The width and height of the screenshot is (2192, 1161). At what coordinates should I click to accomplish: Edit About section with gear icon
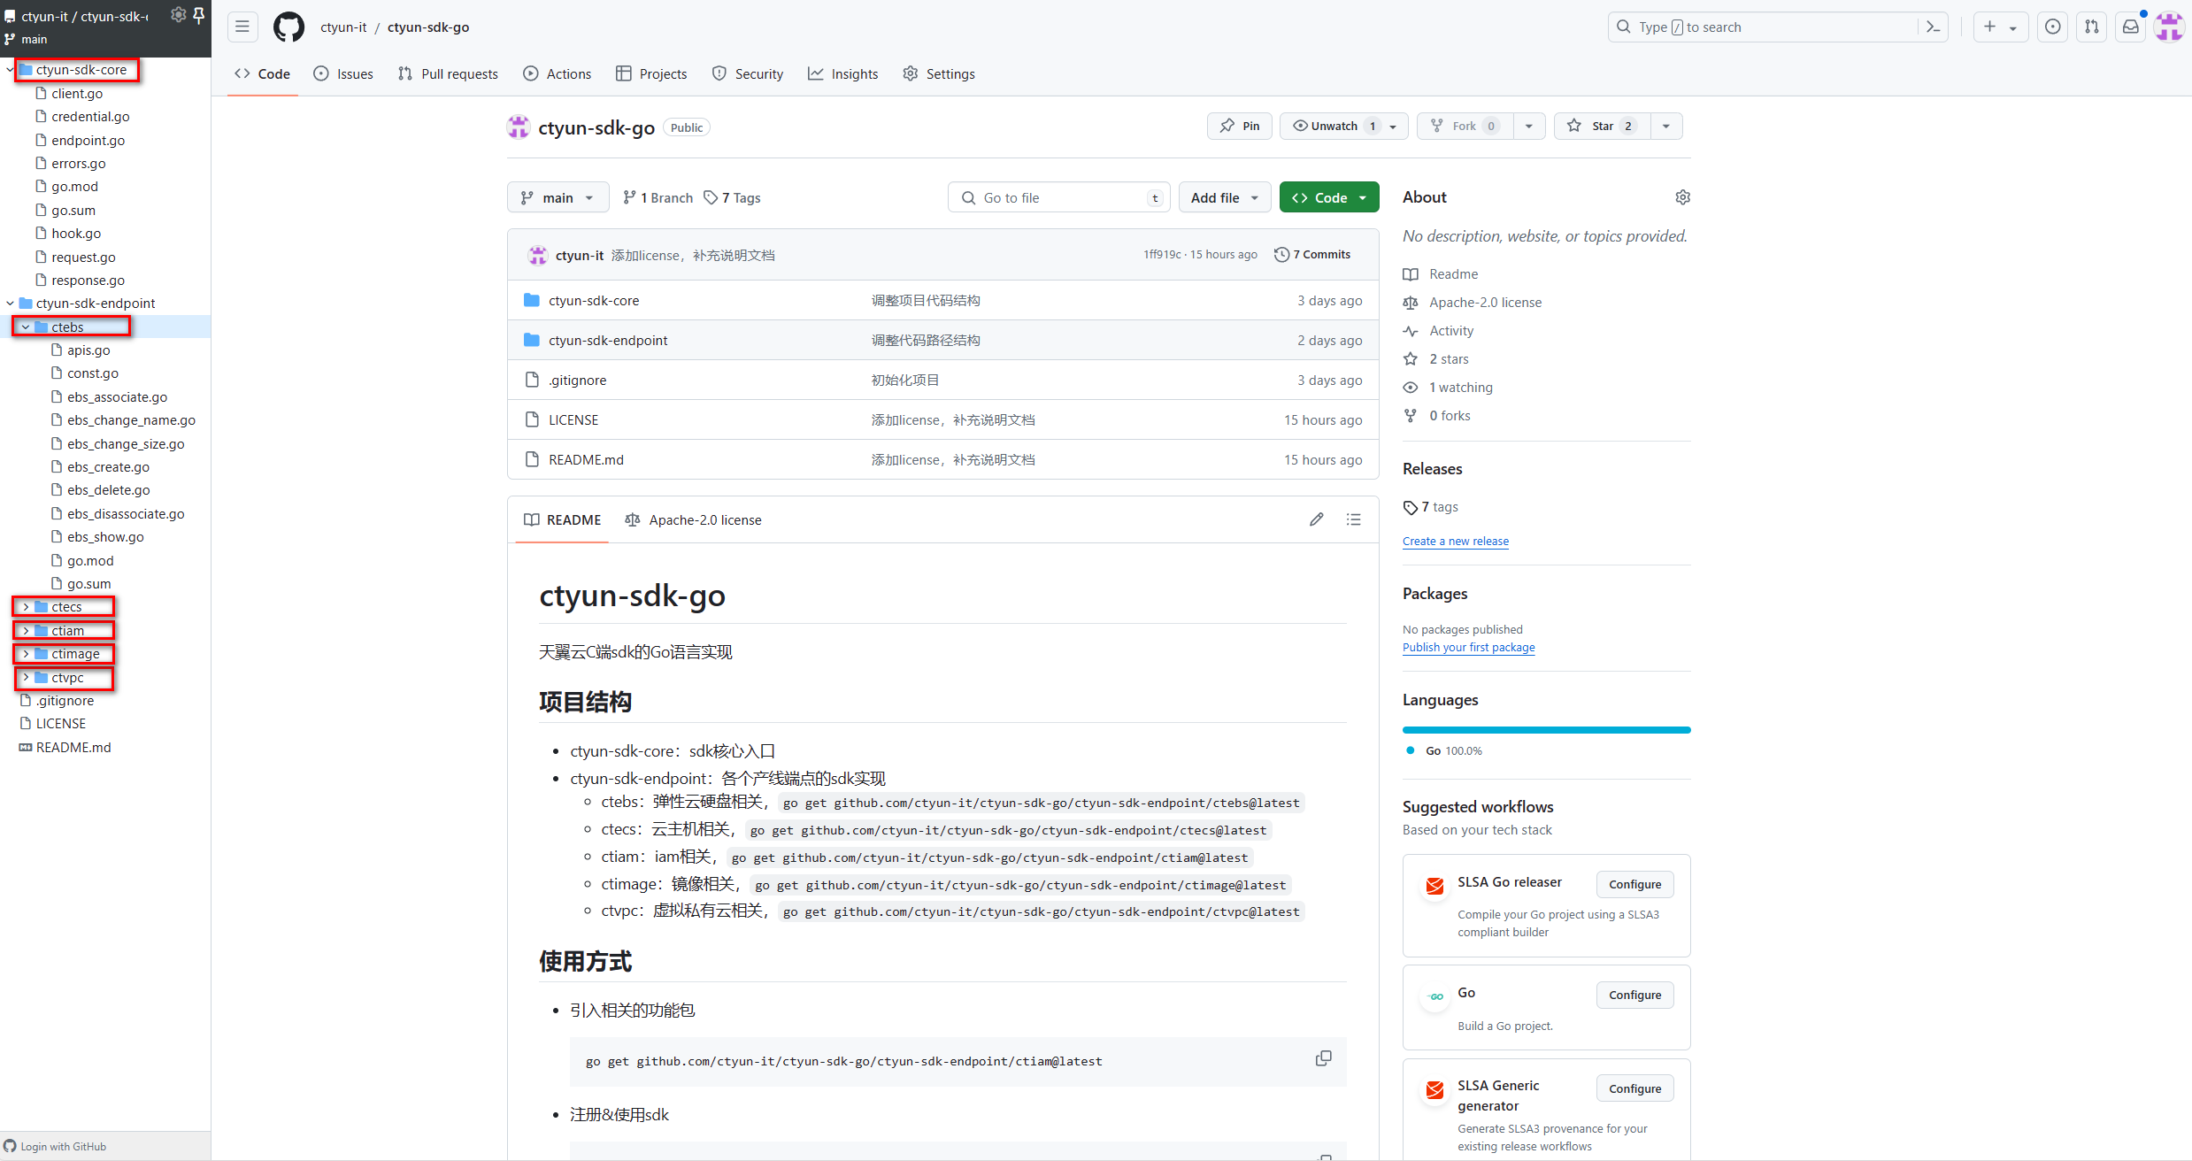1682,197
